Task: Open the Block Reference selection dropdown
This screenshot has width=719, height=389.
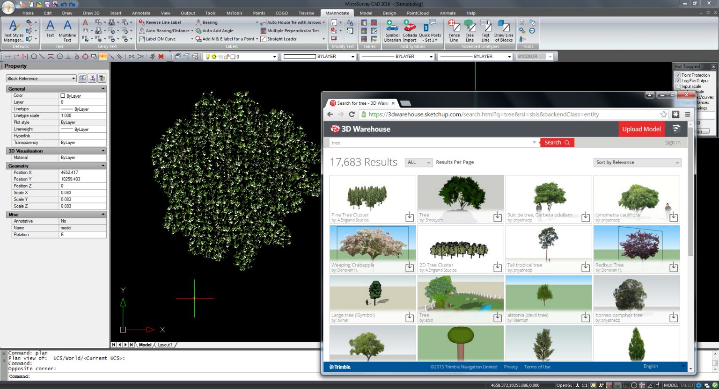Action: pos(73,79)
